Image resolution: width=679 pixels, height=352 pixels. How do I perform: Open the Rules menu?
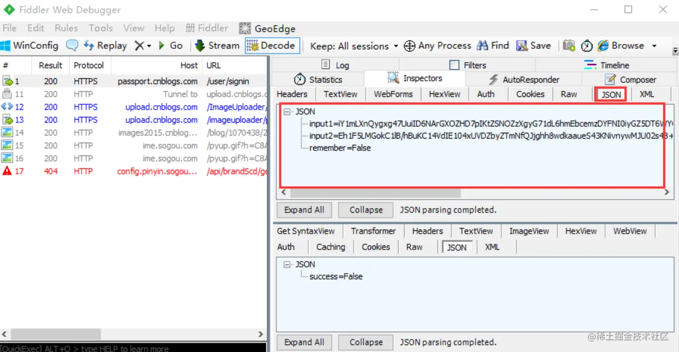[x=66, y=28]
